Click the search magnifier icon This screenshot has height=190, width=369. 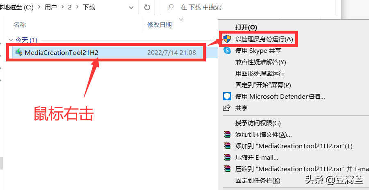click(x=171, y=7)
